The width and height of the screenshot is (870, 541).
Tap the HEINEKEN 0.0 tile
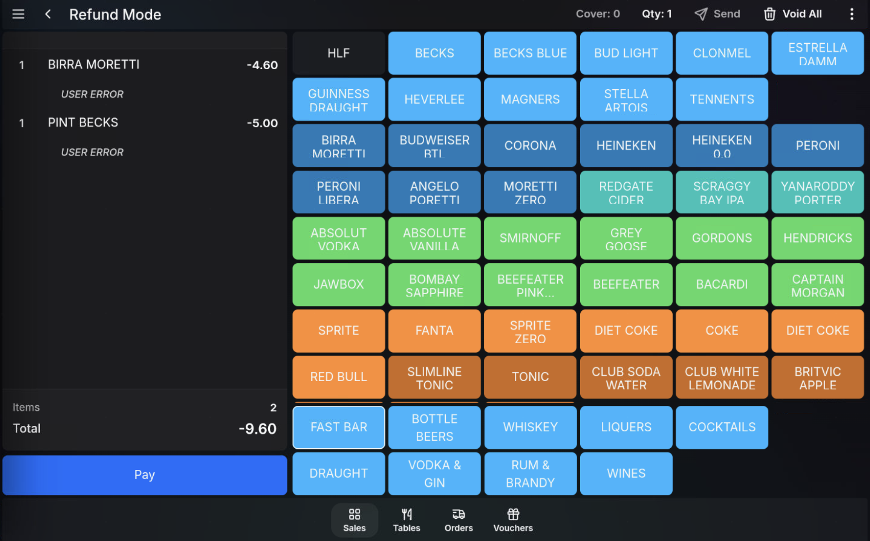(722, 146)
